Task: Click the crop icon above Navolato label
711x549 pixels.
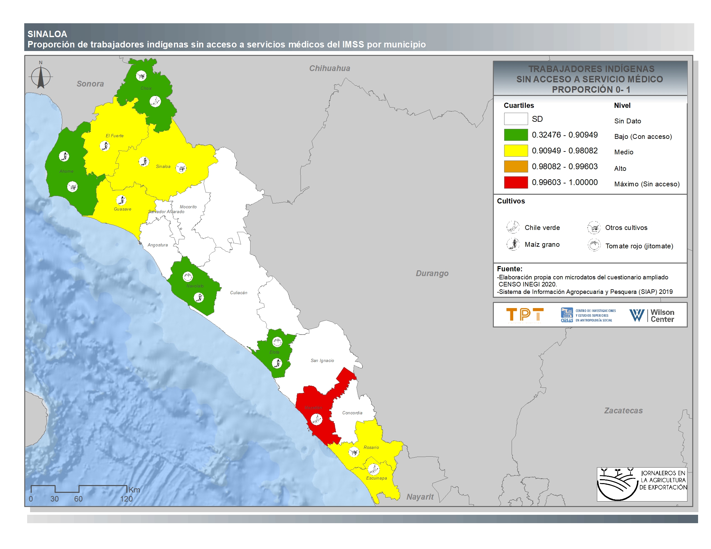Action: [188, 277]
